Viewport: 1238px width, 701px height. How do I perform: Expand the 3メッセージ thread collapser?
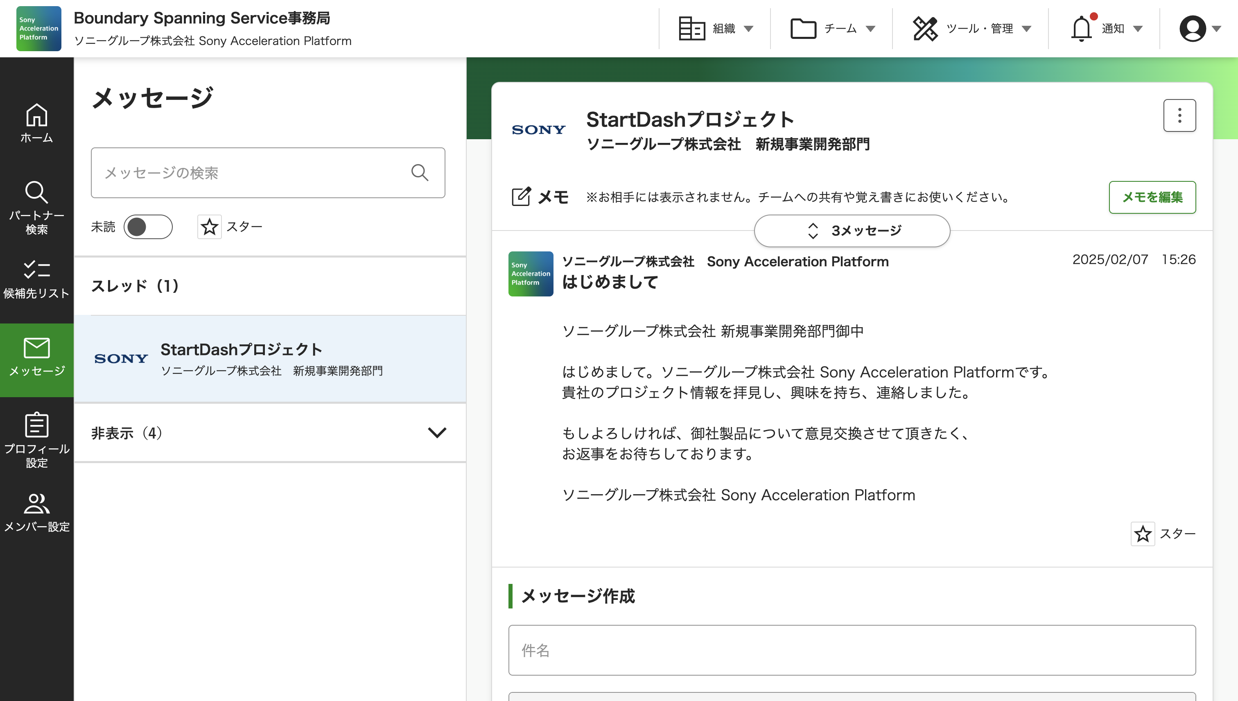coord(852,231)
